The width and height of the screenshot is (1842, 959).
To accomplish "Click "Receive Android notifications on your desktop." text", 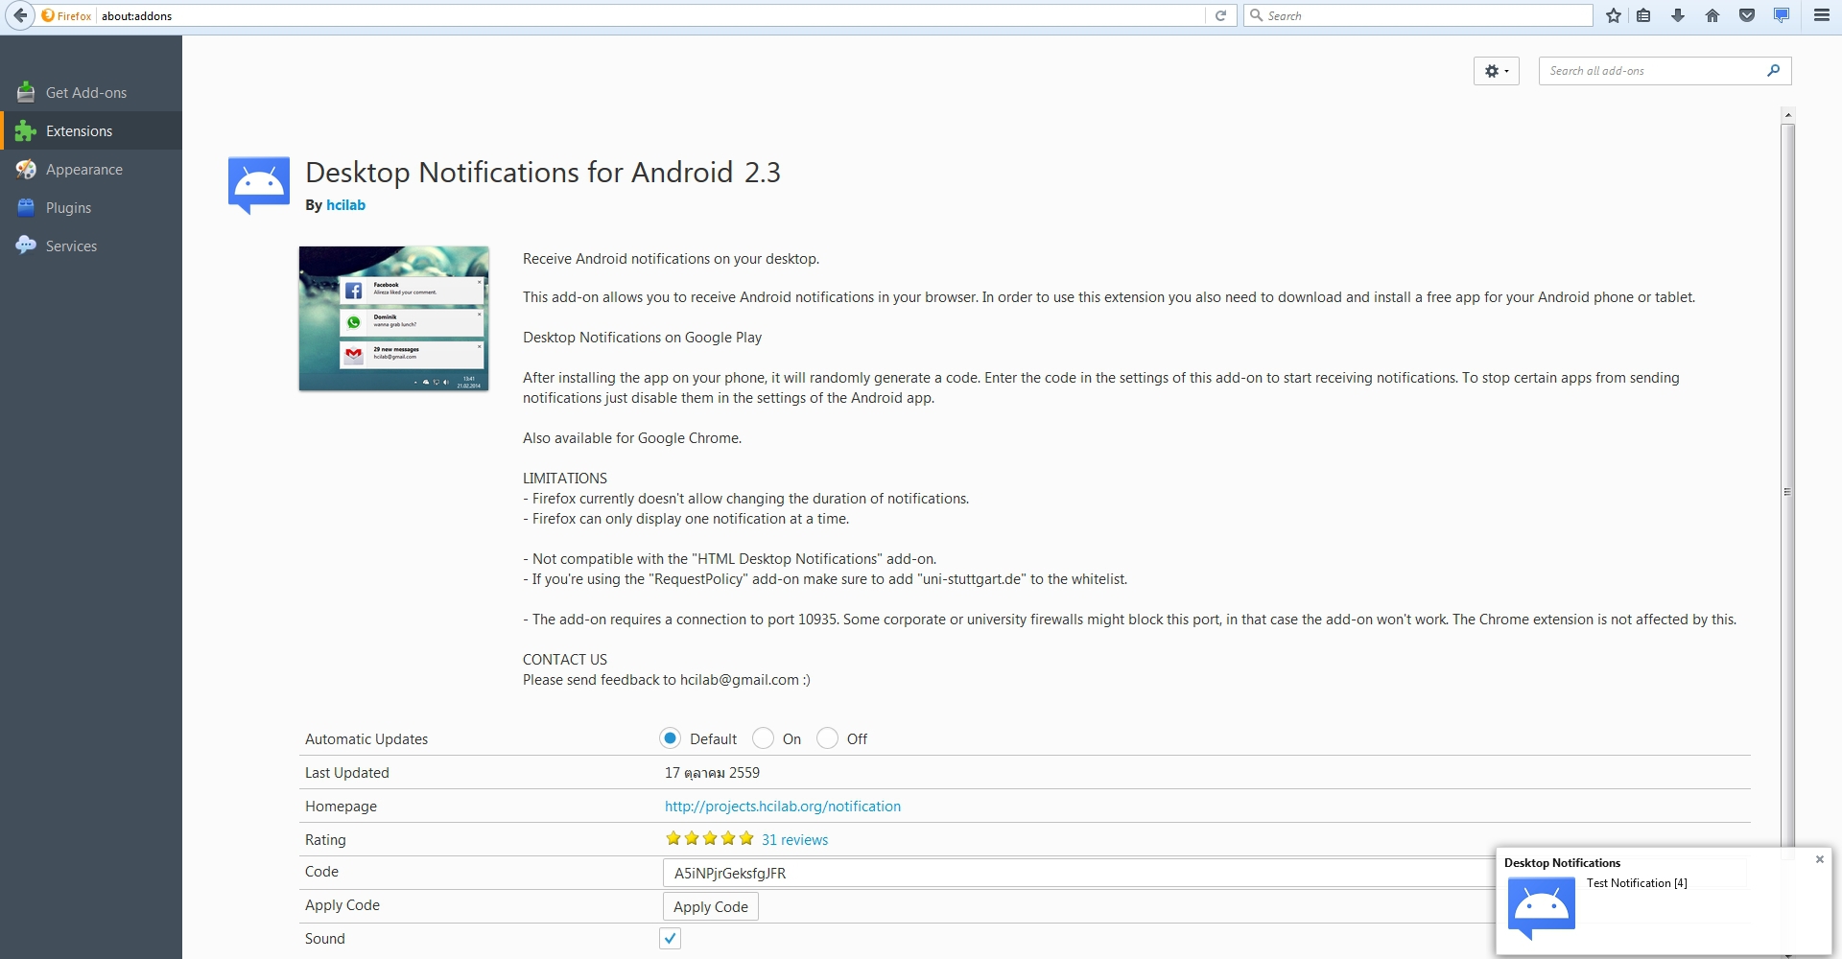I will tap(671, 259).
